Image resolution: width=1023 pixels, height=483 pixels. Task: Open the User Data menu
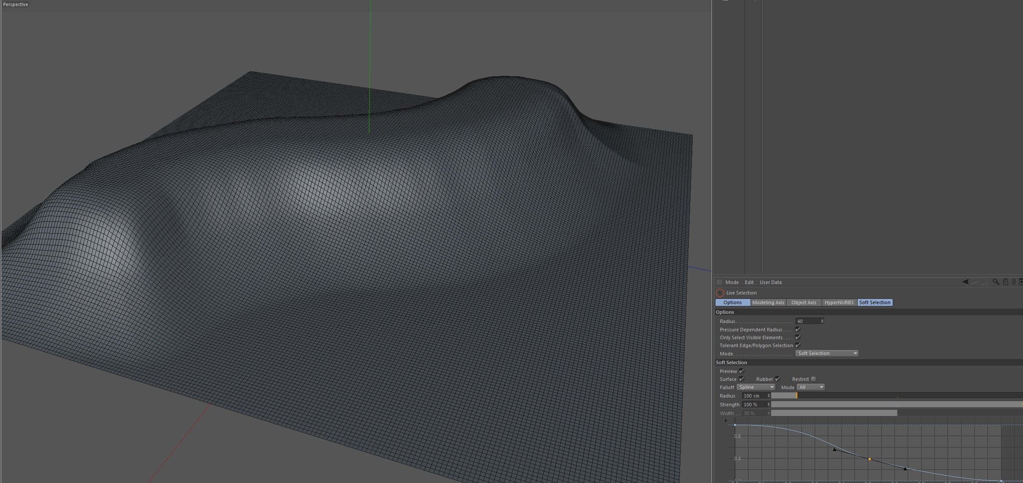(770, 282)
